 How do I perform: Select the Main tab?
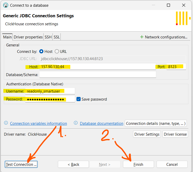(x=7, y=37)
